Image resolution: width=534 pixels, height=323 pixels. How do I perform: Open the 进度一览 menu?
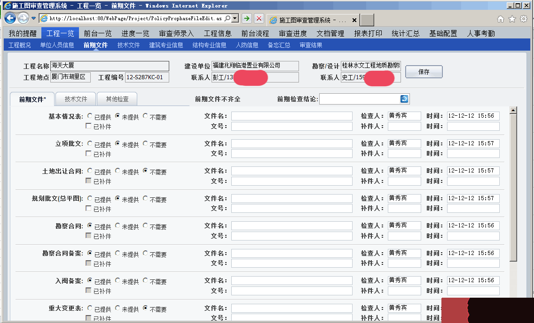point(135,33)
